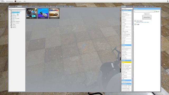The width and height of the screenshot is (169, 95).
Task: Collapse the Render tool category header
Action: tap(126, 60)
